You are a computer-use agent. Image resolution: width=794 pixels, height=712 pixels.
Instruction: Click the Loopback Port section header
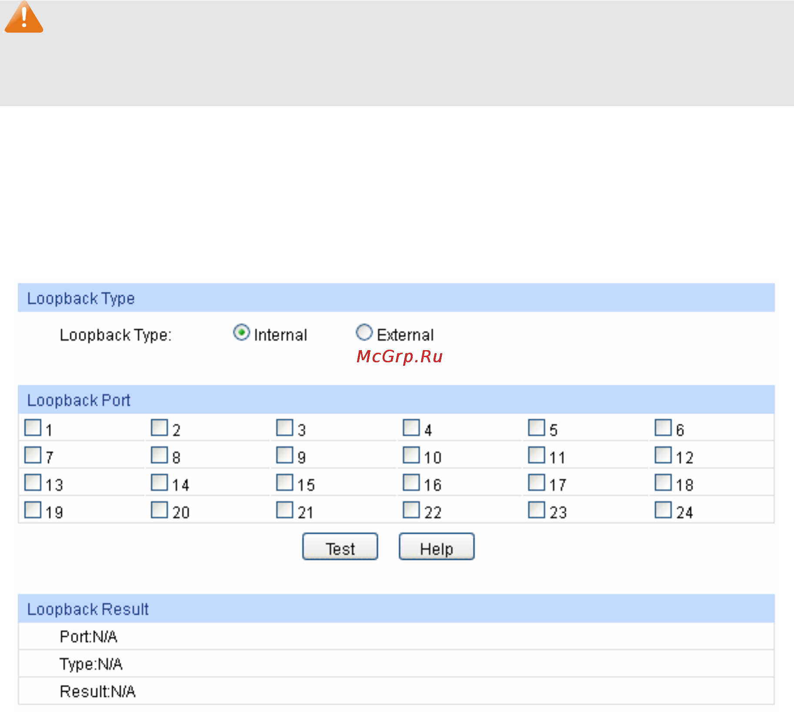[x=396, y=400]
